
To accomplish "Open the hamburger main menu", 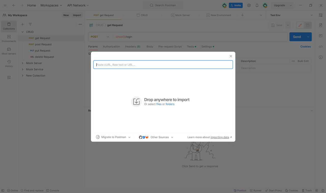I will coord(5,5).
